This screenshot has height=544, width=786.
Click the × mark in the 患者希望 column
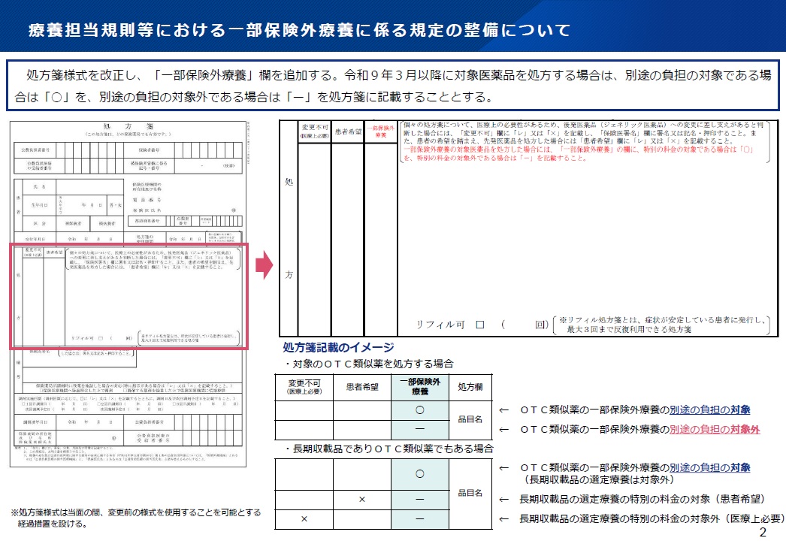[x=362, y=500]
